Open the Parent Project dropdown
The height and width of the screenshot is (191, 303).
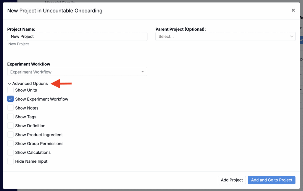pos(222,37)
